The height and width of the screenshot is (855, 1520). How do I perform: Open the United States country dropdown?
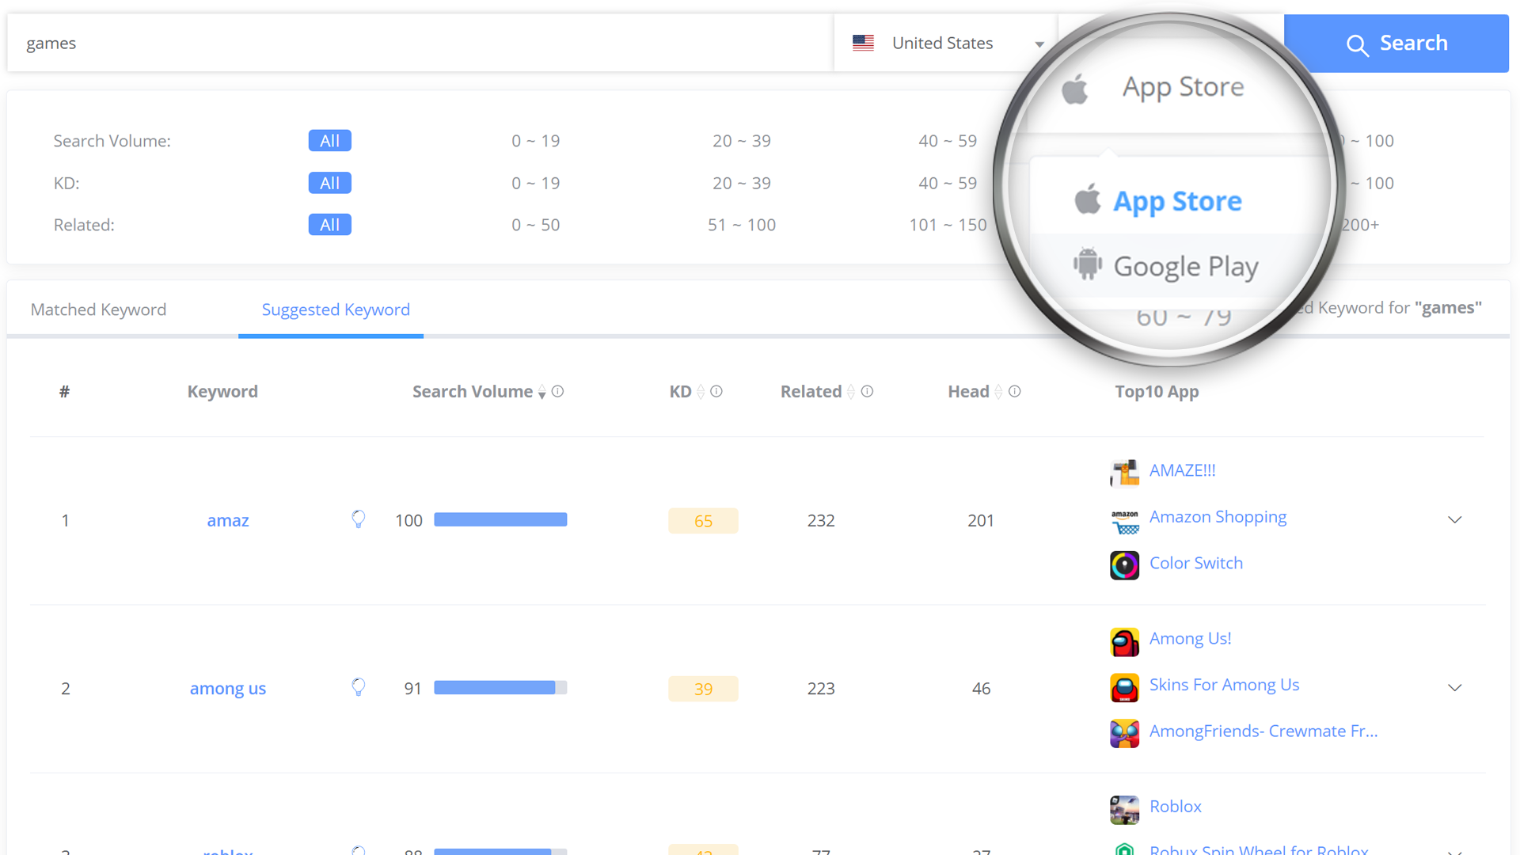point(947,44)
